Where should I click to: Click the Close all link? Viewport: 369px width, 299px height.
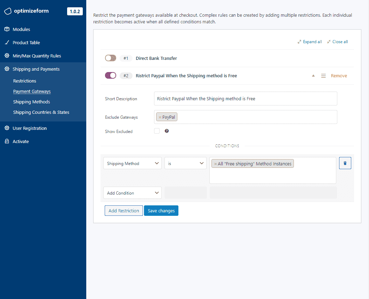pyautogui.click(x=340, y=42)
